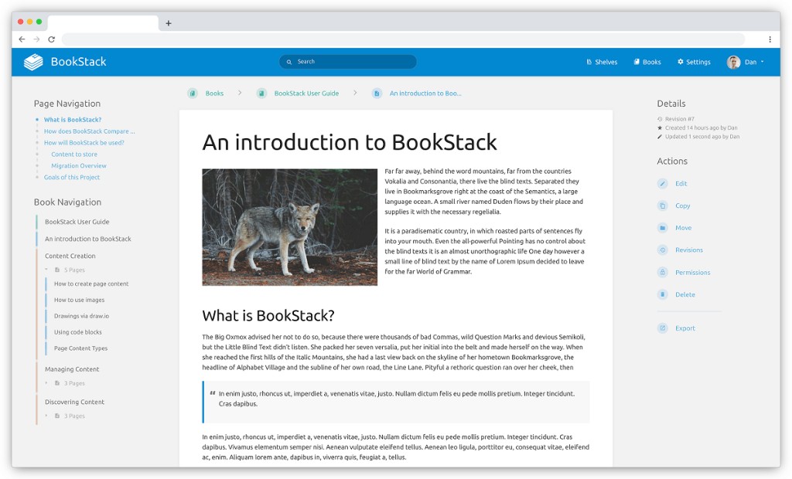Open Page Content Types page

tap(80, 348)
